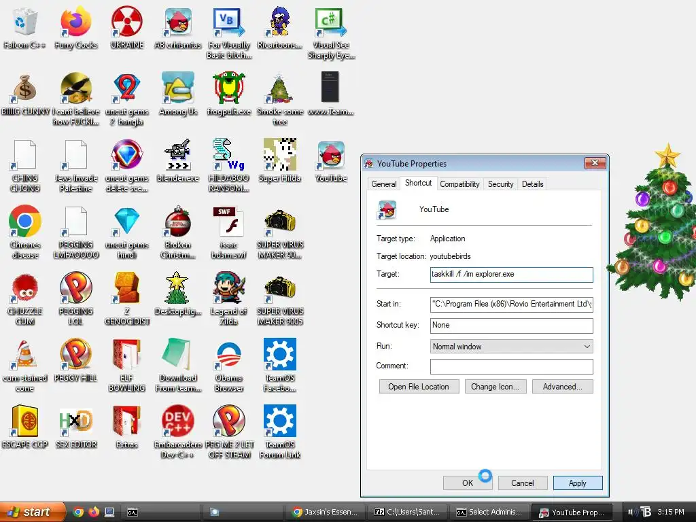Select the Broken Christm... ornament icon
696x522 pixels.
[178, 221]
